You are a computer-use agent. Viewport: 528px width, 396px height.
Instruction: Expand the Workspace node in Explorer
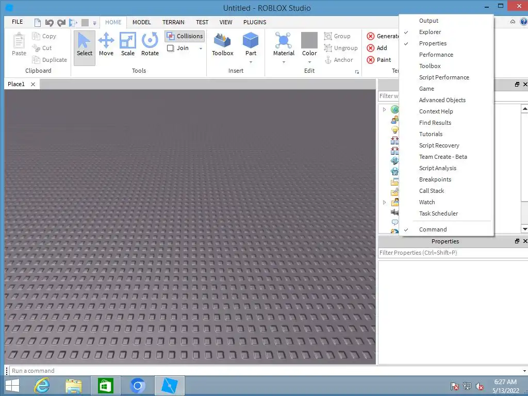pyautogui.click(x=384, y=109)
